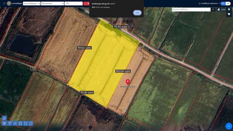Screen dimensions: 233x131
Task: Select the polygon area draw tool
Action: click(x=20, y=123)
